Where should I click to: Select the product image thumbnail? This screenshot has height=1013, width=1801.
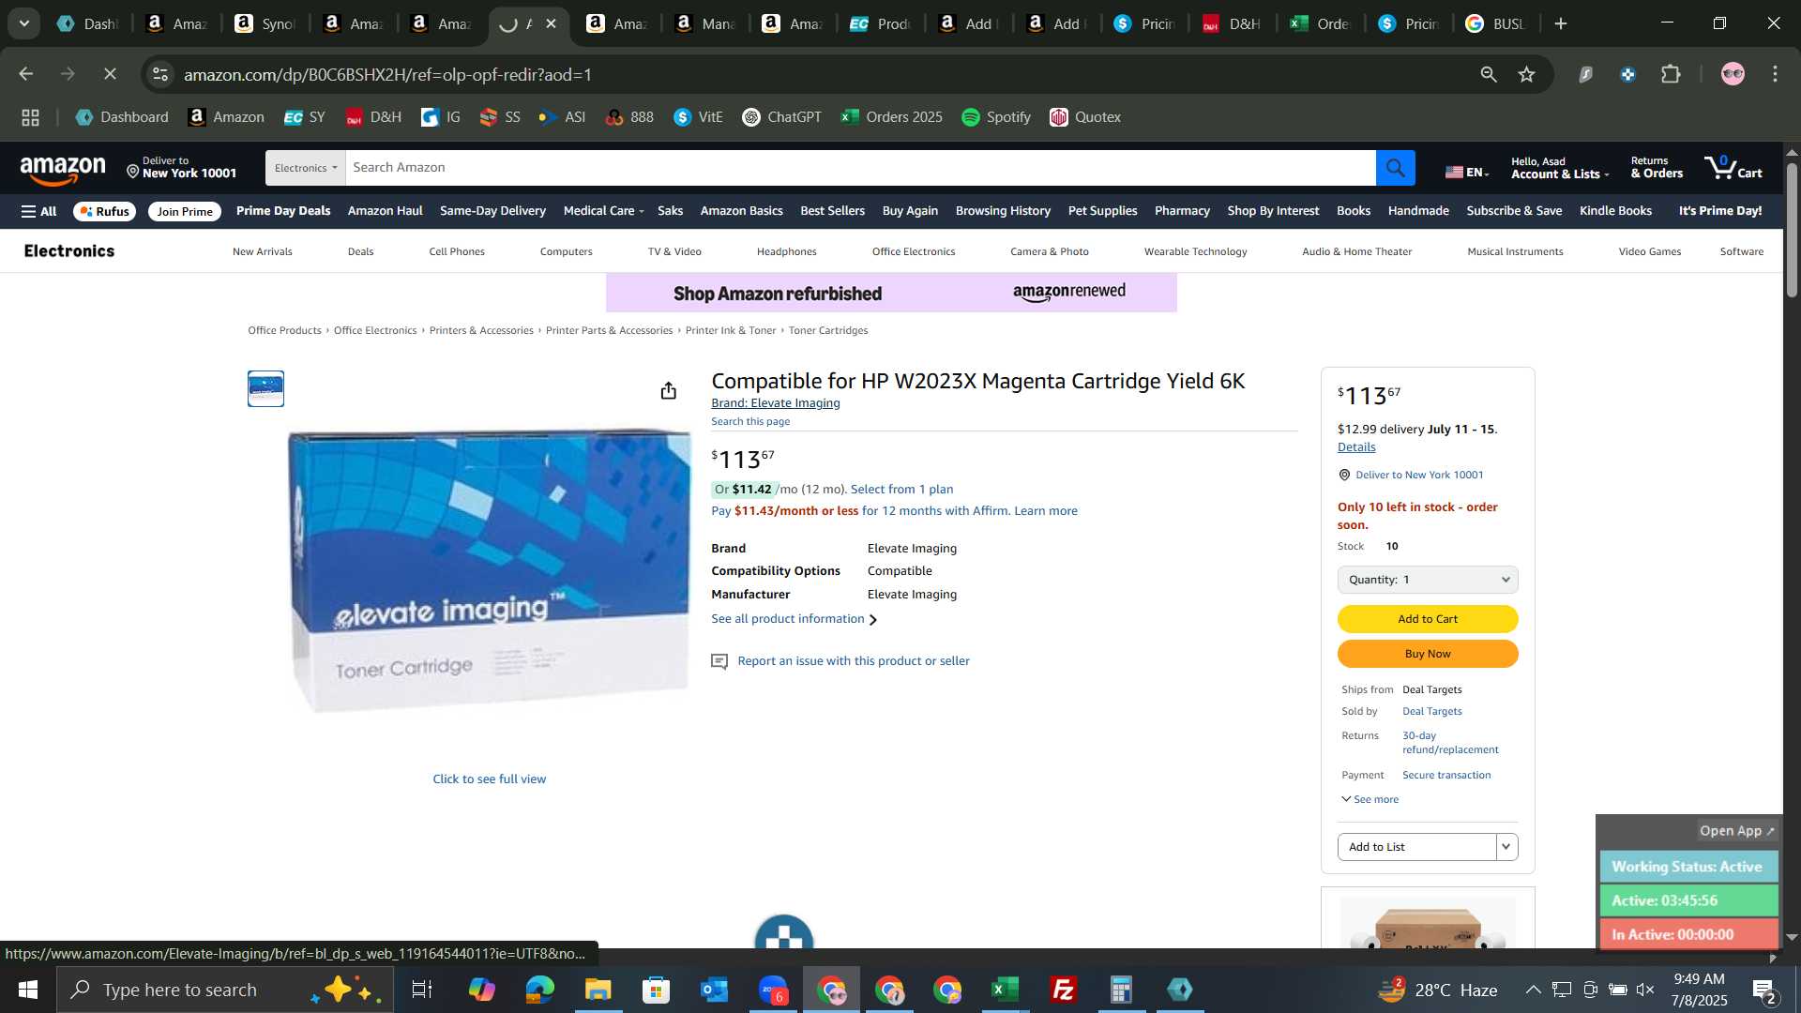(x=265, y=388)
